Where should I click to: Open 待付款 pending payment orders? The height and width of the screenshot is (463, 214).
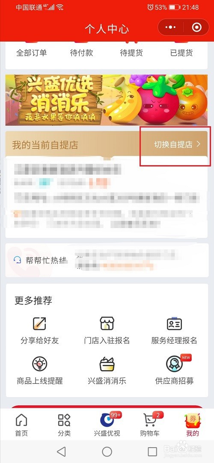(81, 53)
